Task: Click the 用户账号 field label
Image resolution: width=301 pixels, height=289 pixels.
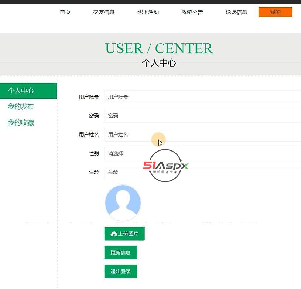Action: 89,97
